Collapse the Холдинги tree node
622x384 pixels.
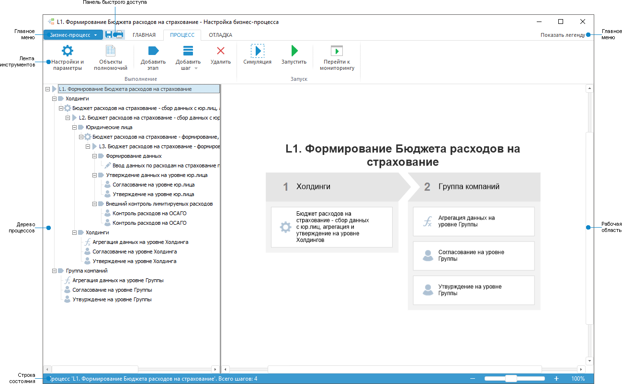tap(54, 98)
